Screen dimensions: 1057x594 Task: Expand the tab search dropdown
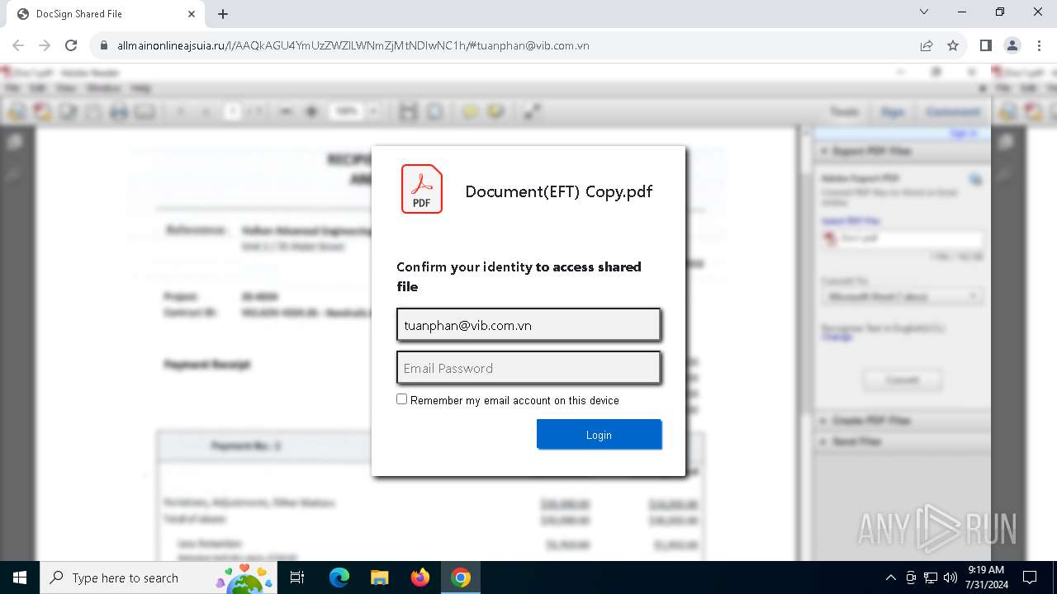[x=924, y=12]
